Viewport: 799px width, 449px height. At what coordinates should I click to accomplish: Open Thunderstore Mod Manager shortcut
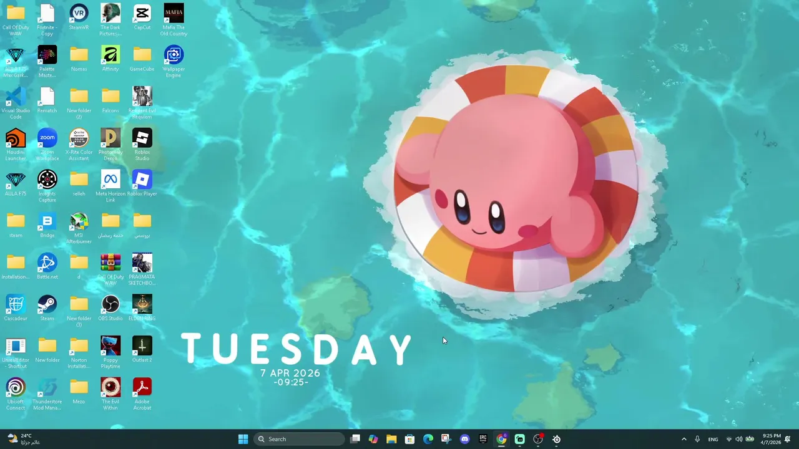tap(47, 395)
